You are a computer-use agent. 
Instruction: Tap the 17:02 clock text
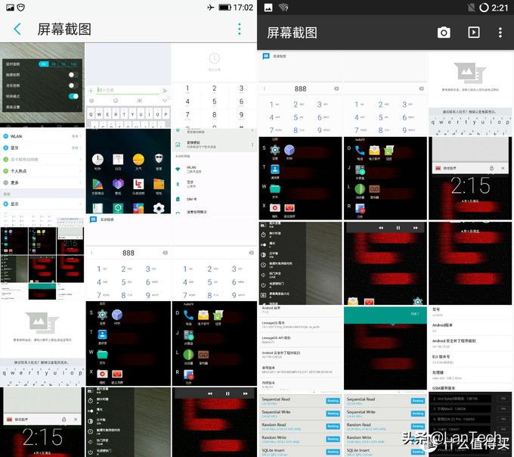(x=243, y=8)
